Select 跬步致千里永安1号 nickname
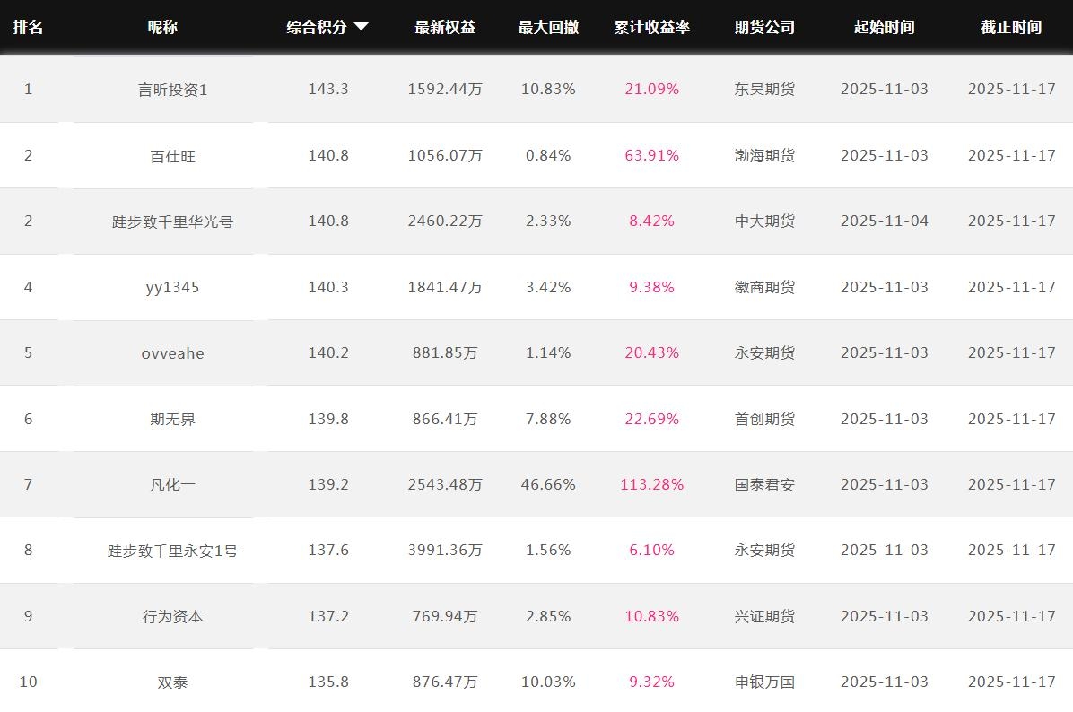1073x712 pixels. (172, 551)
